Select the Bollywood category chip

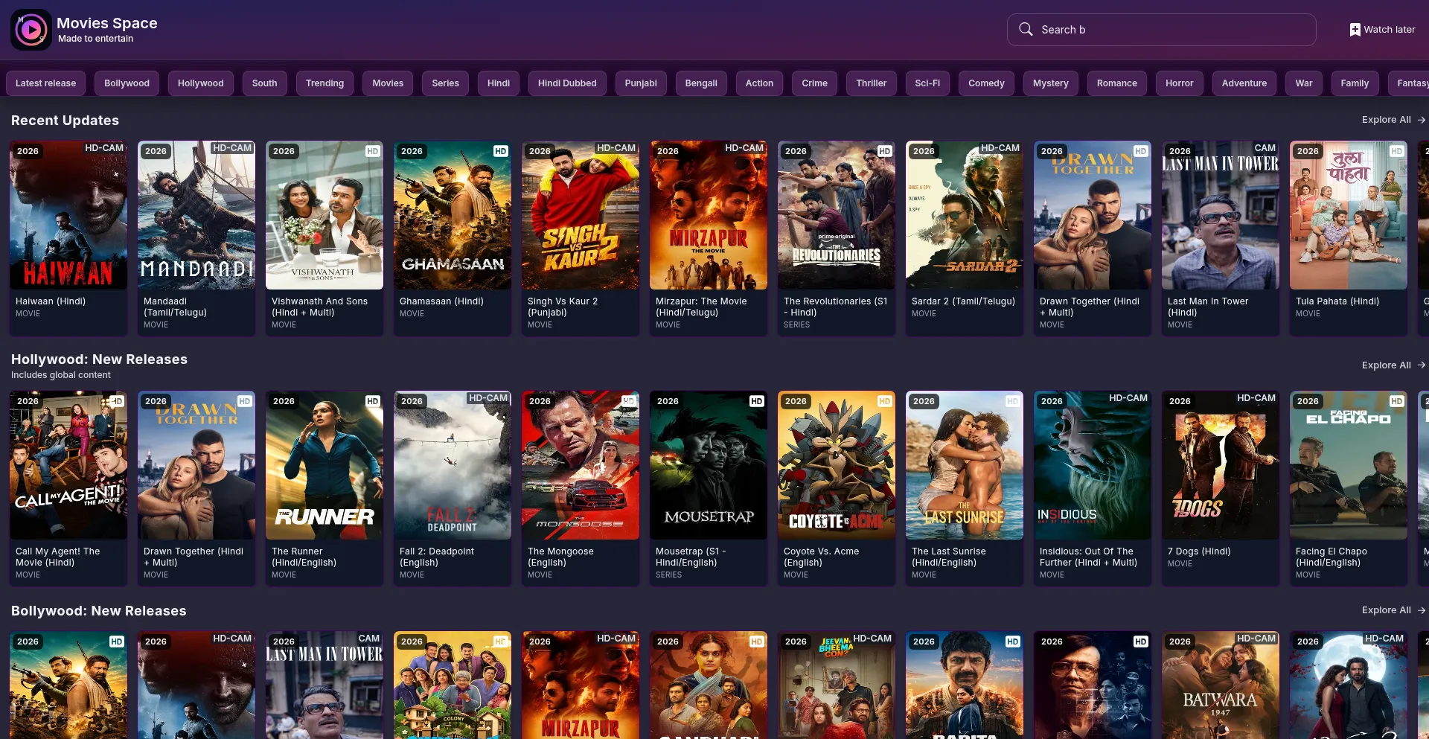(x=127, y=83)
